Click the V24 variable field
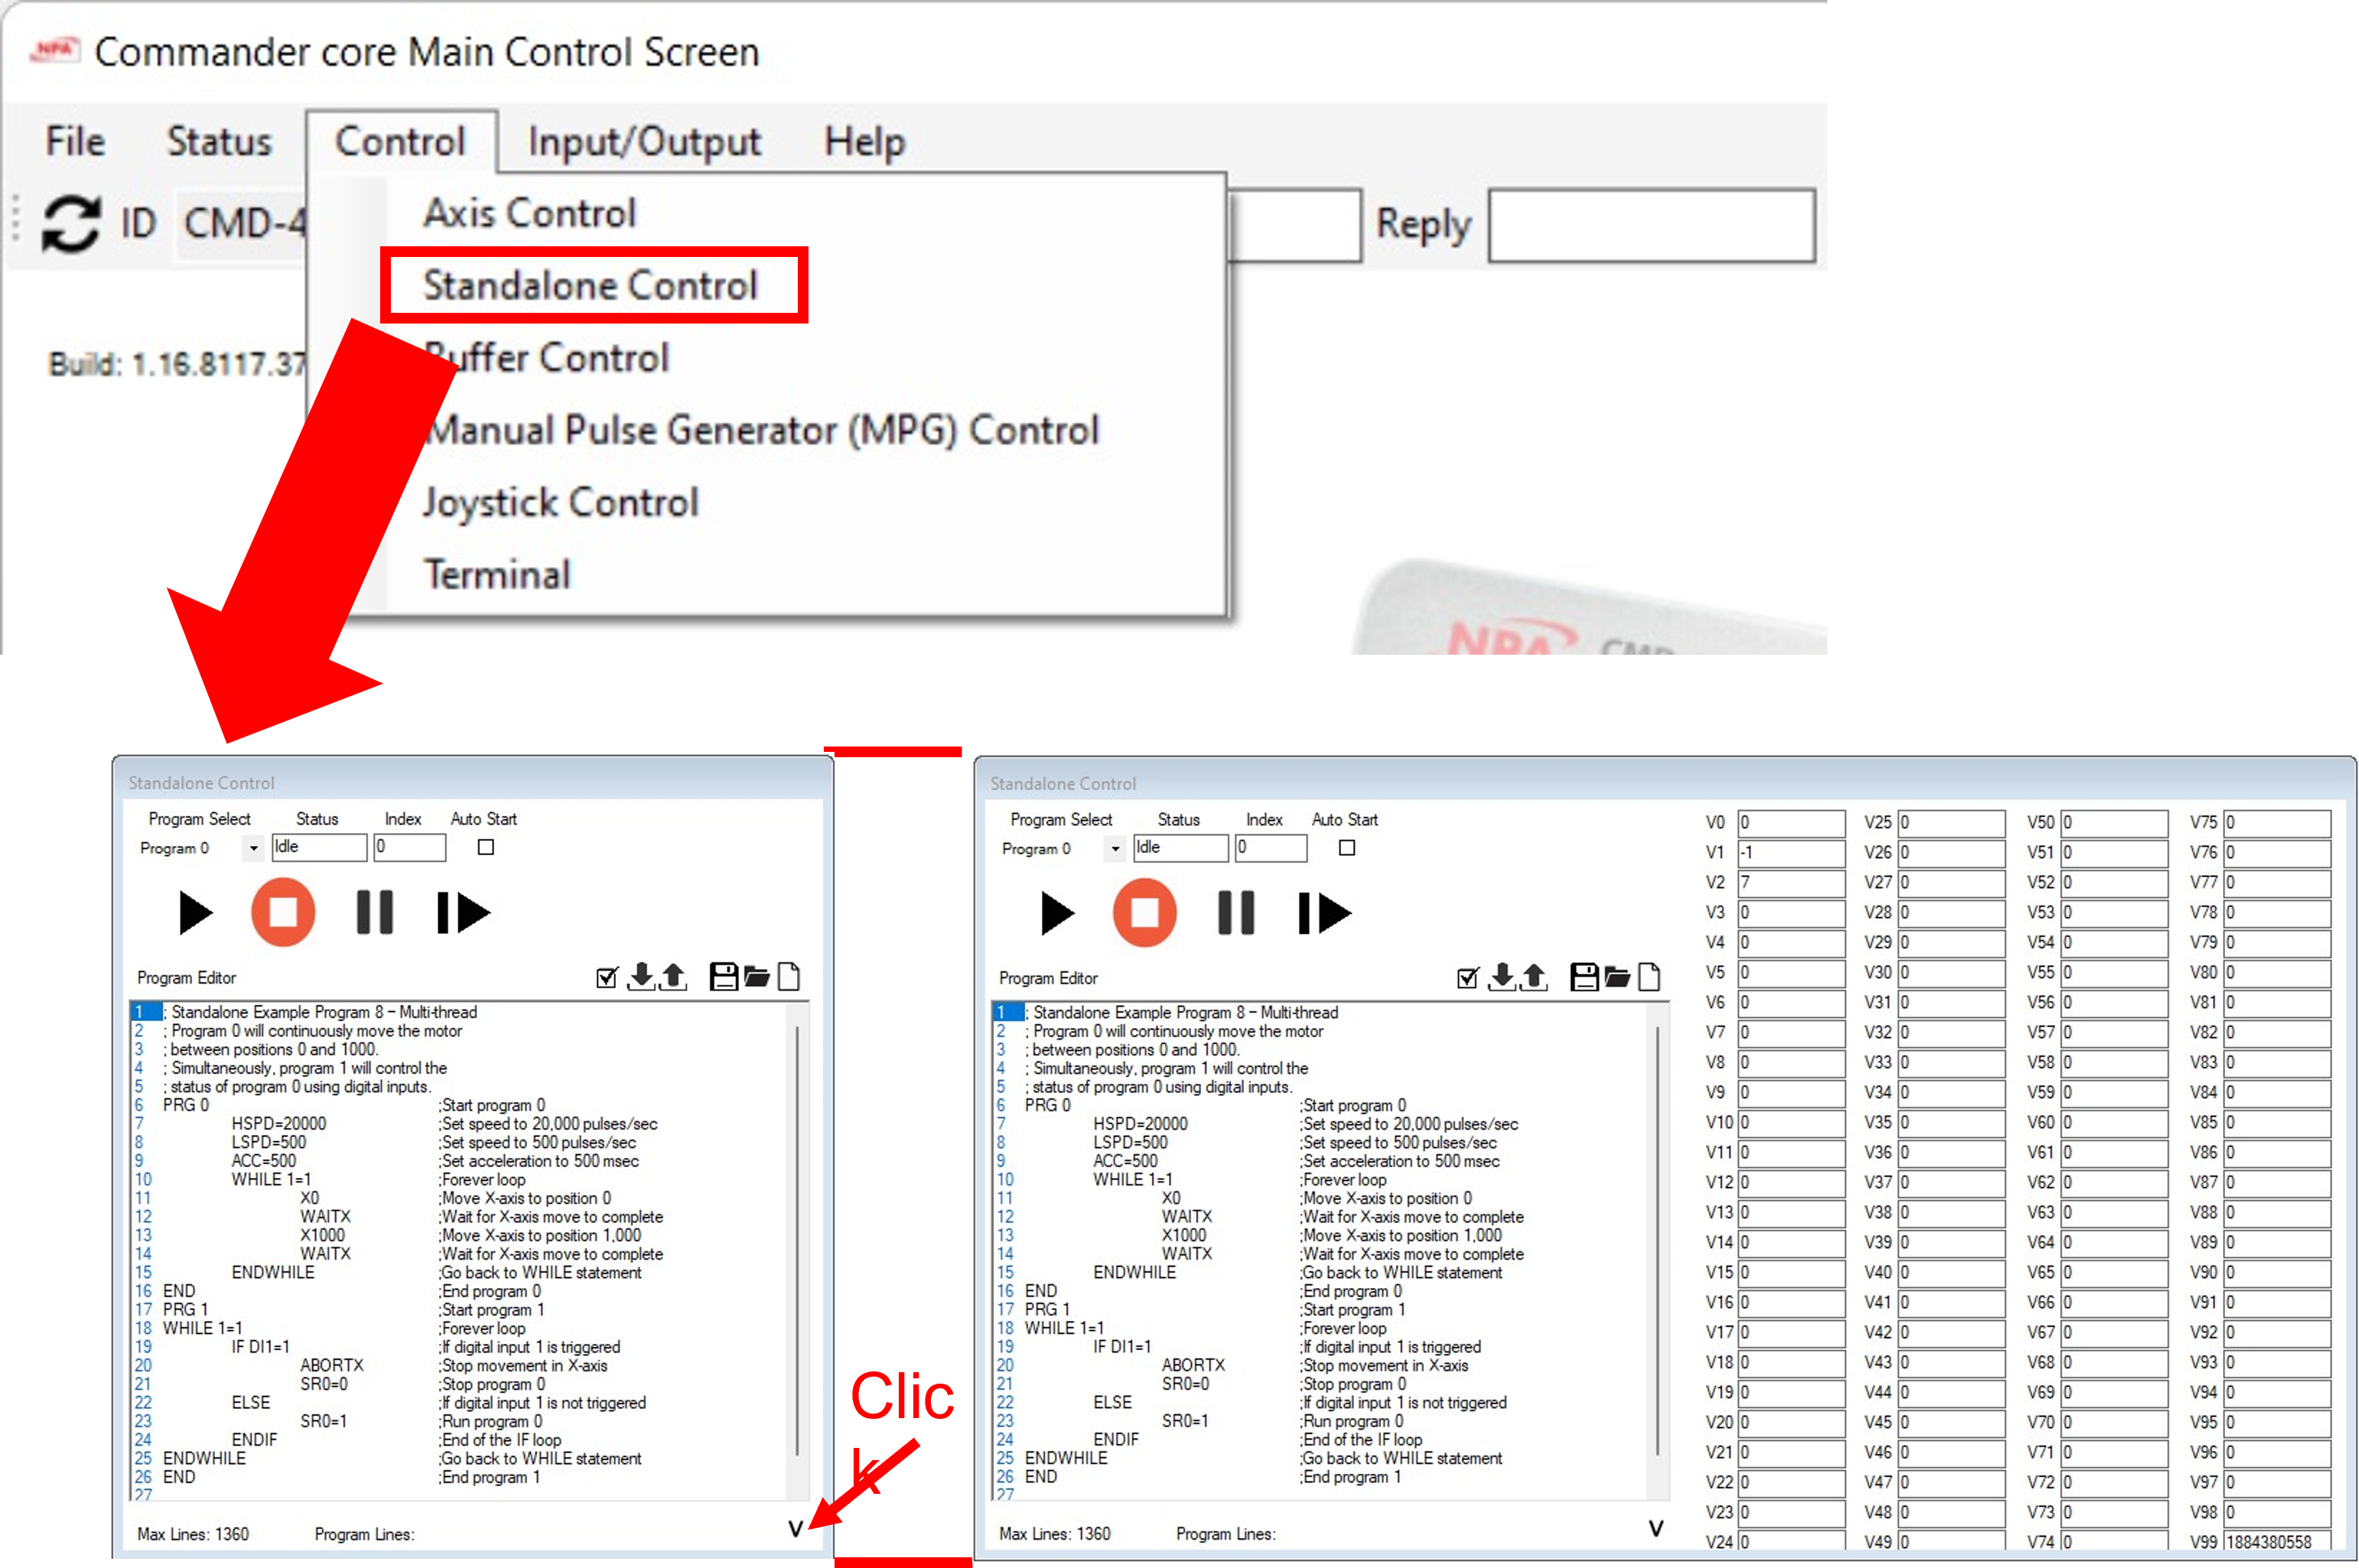The width and height of the screenshot is (2359, 1568). [x=1791, y=1541]
